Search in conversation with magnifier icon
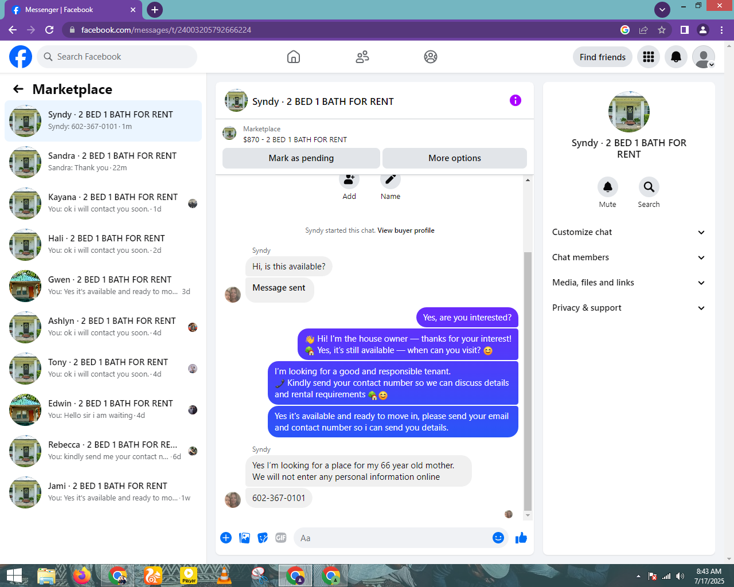The height and width of the screenshot is (587, 734). (649, 187)
